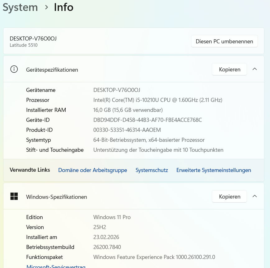
Task: Click the Geräte-ID value text
Action: 147,120
